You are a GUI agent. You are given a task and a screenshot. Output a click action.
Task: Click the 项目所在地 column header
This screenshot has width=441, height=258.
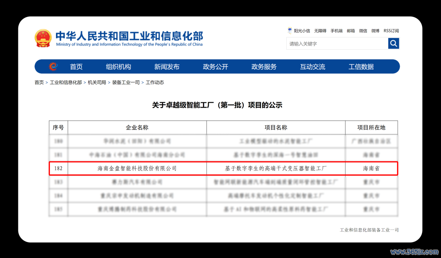tap(371, 128)
